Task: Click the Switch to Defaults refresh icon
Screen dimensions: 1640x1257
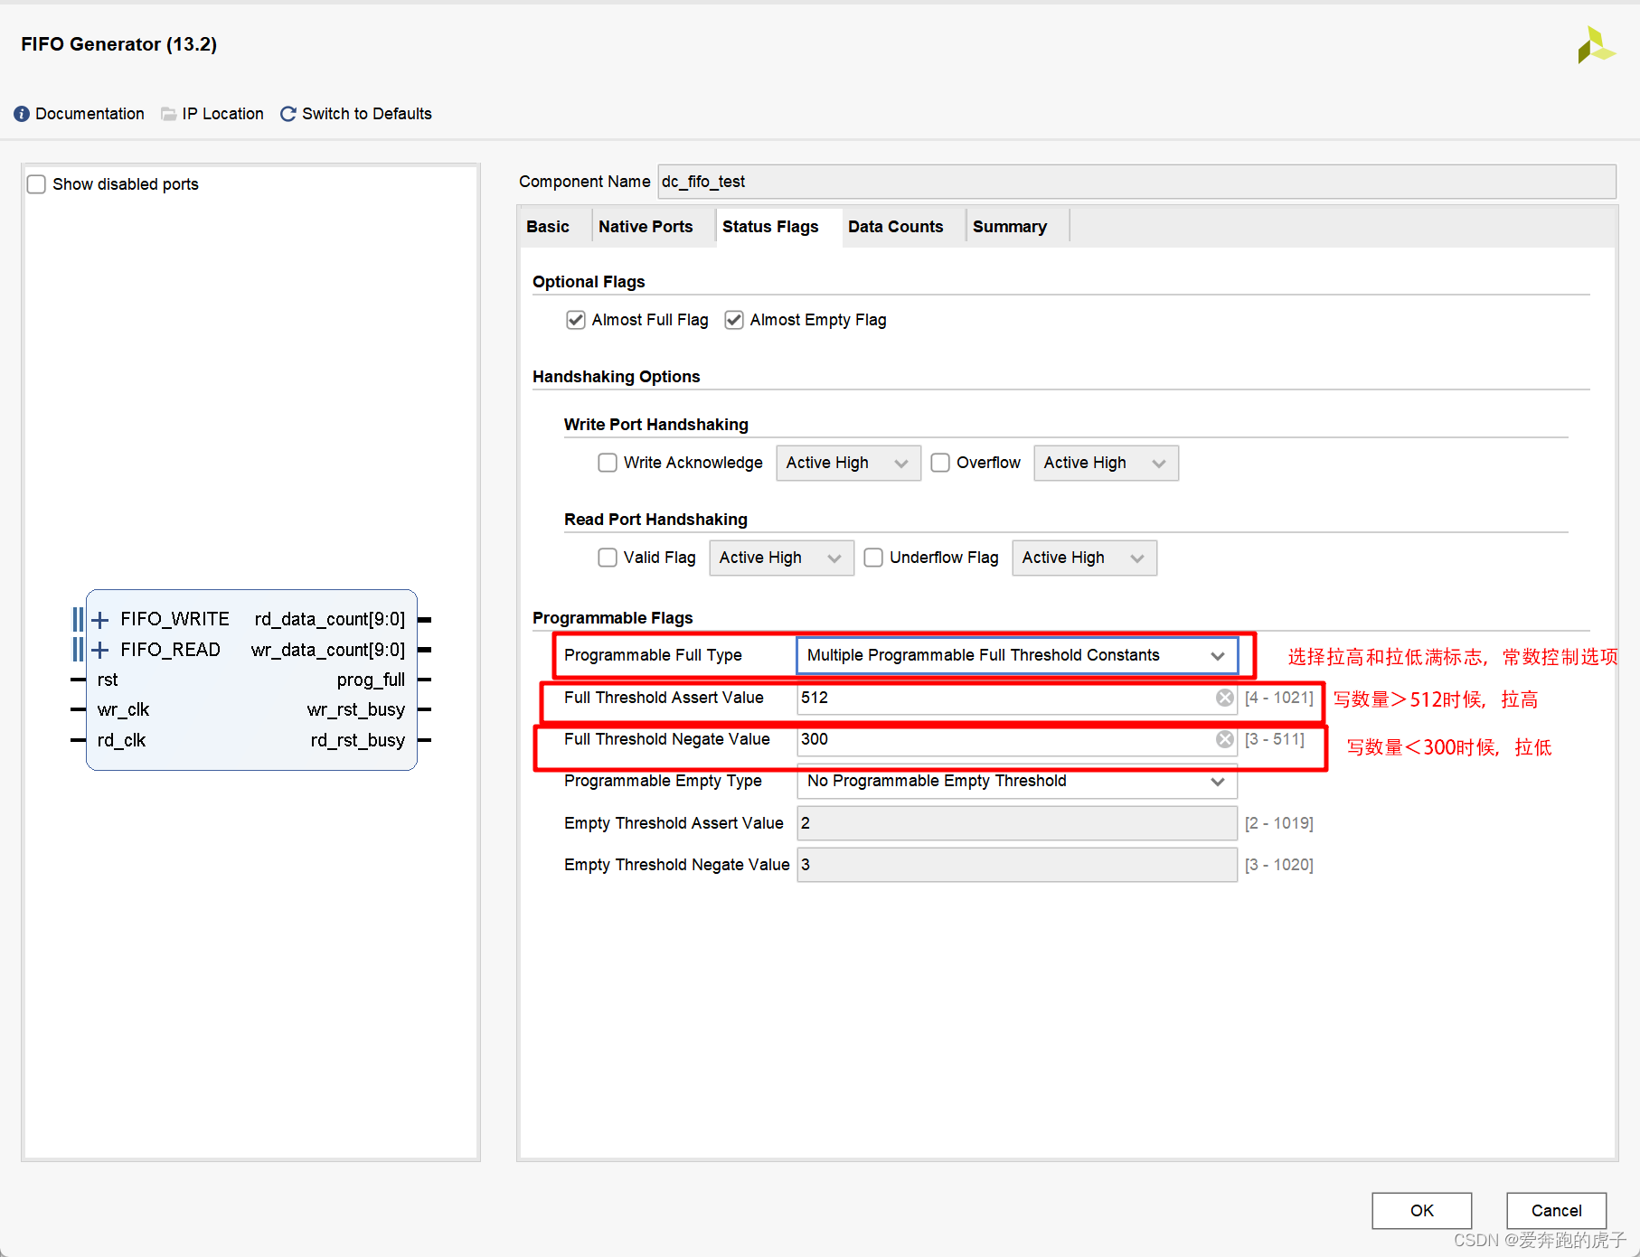Action: click(288, 114)
